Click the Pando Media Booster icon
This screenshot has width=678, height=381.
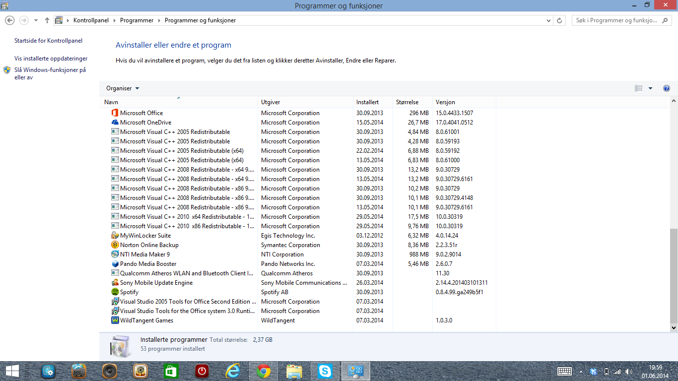coord(115,264)
